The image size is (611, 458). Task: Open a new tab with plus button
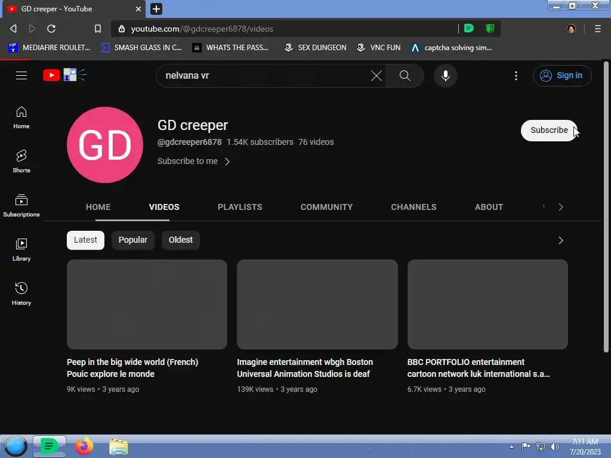coord(156,8)
